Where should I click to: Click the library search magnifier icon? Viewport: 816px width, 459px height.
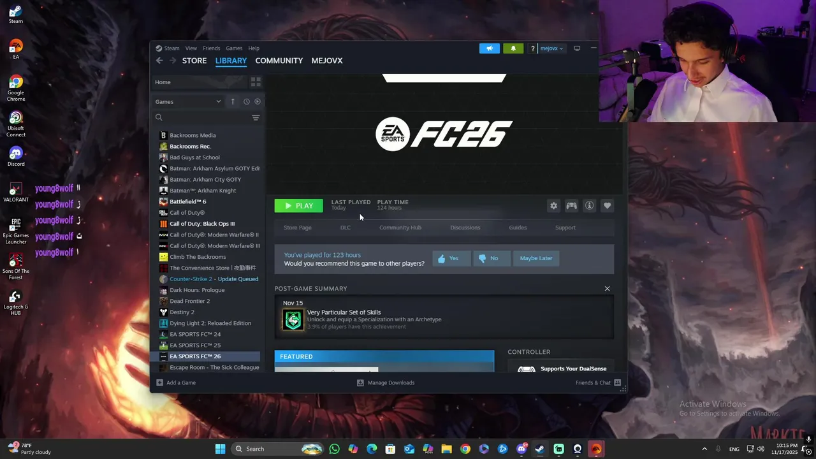click(x=159, y=117)
